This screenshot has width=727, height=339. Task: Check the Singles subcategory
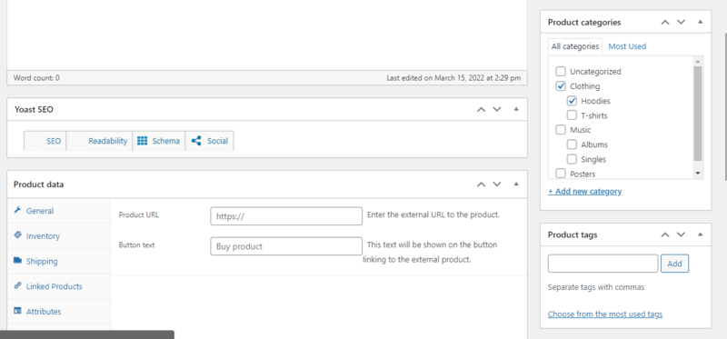coord(572,159)
